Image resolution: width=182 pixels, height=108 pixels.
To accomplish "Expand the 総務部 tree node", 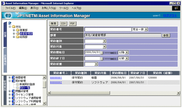I will pos(14,37).
